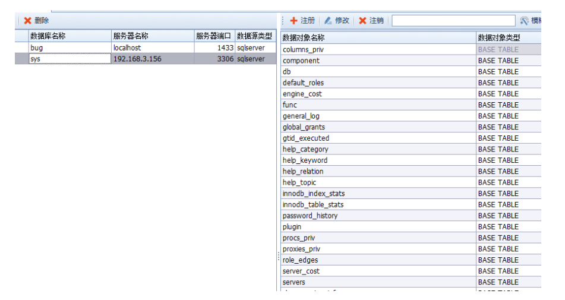Click the toolbar grip handle before 注册
The height and width of the screenshot is (300, 565).
point(283,21)
